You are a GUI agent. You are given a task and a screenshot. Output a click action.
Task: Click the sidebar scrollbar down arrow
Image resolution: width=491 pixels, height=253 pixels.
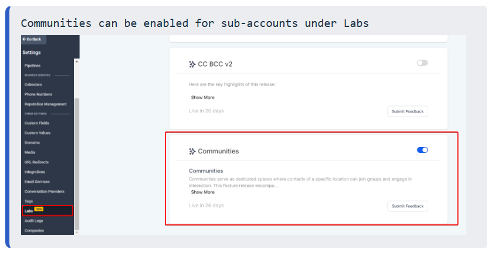77,233
